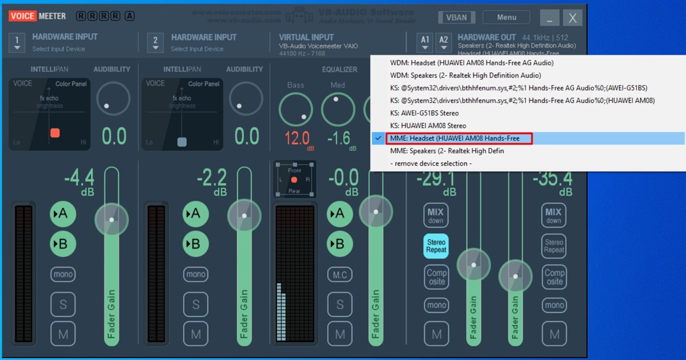This screenshot has height=360, width=686.
Task: Enable mono on Hardware Input 1 strip
Action: 63,275
